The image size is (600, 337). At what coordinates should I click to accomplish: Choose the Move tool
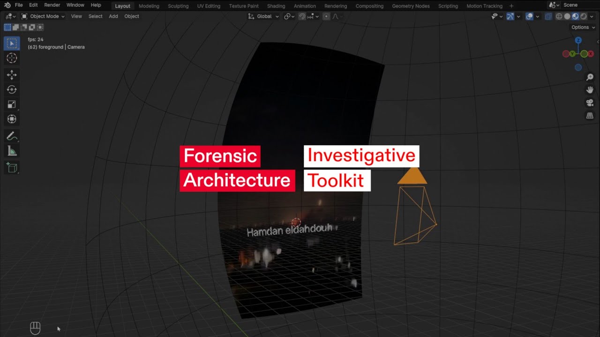click(x=12, y=75)
